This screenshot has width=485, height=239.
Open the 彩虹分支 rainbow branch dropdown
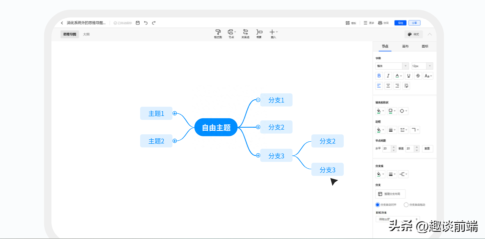click(397, 219)
